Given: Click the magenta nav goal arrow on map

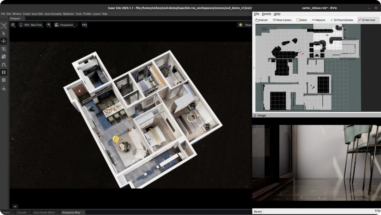Looking at the screenshot, I should tap(303, 54).
